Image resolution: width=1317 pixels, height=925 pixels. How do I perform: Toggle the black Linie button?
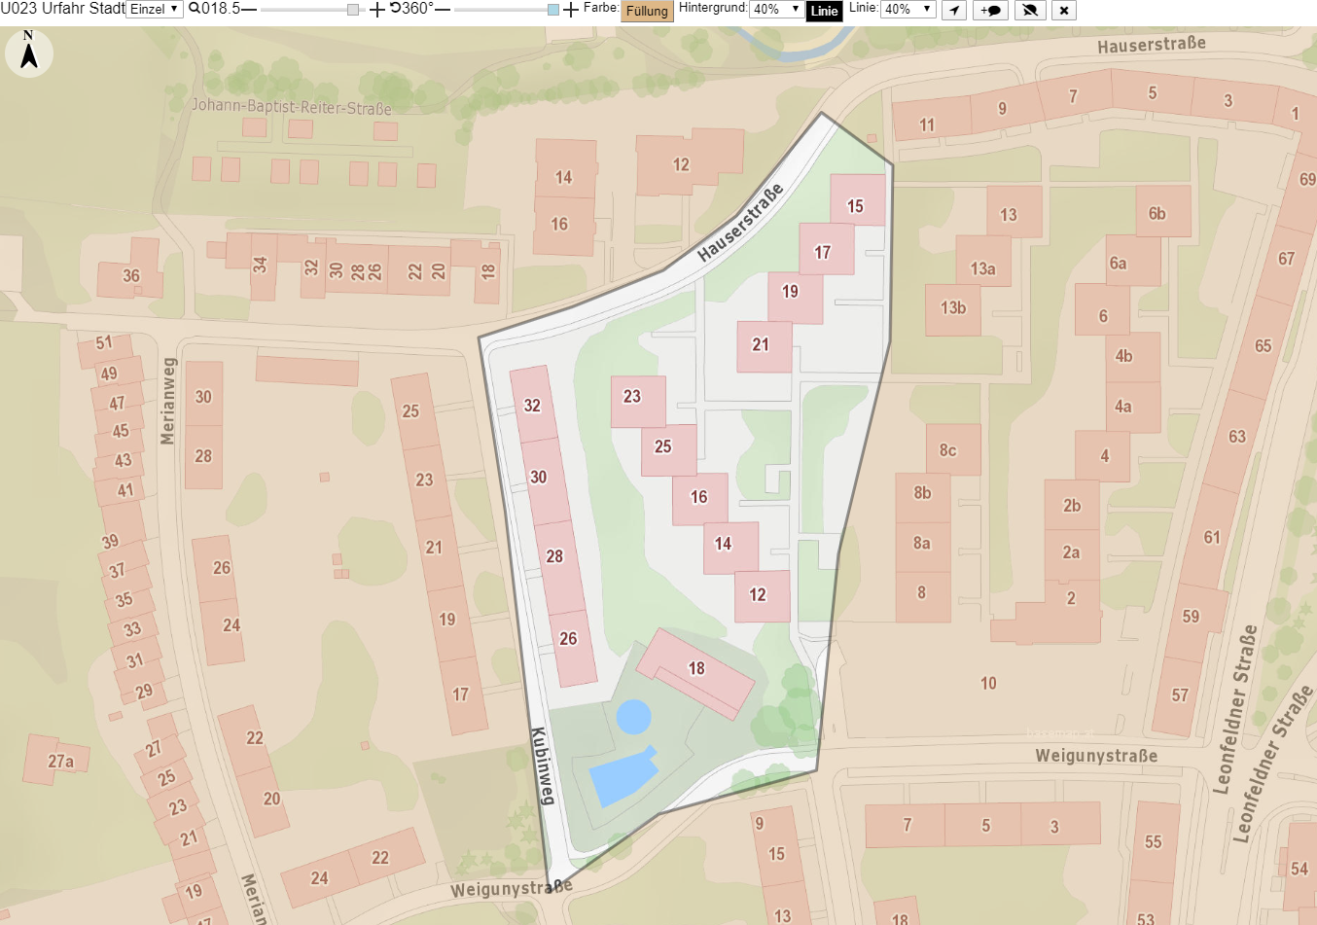coord(824,11)
